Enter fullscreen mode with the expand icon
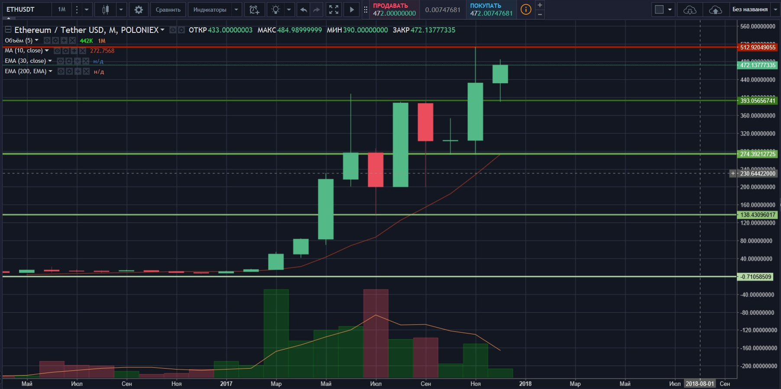 pyautogui.click(x=334, y=10)
